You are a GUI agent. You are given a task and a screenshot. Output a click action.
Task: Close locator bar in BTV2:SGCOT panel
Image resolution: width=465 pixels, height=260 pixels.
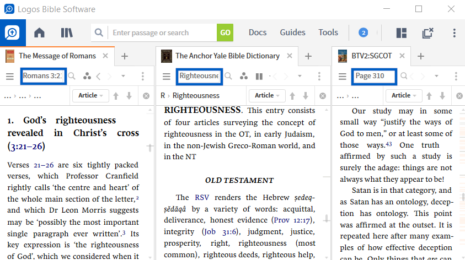[459, 96]
